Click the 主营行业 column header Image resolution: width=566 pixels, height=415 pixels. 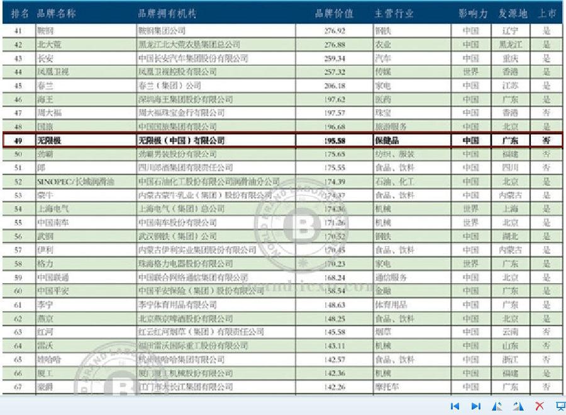pyautogui.click(x=394, y=14)
